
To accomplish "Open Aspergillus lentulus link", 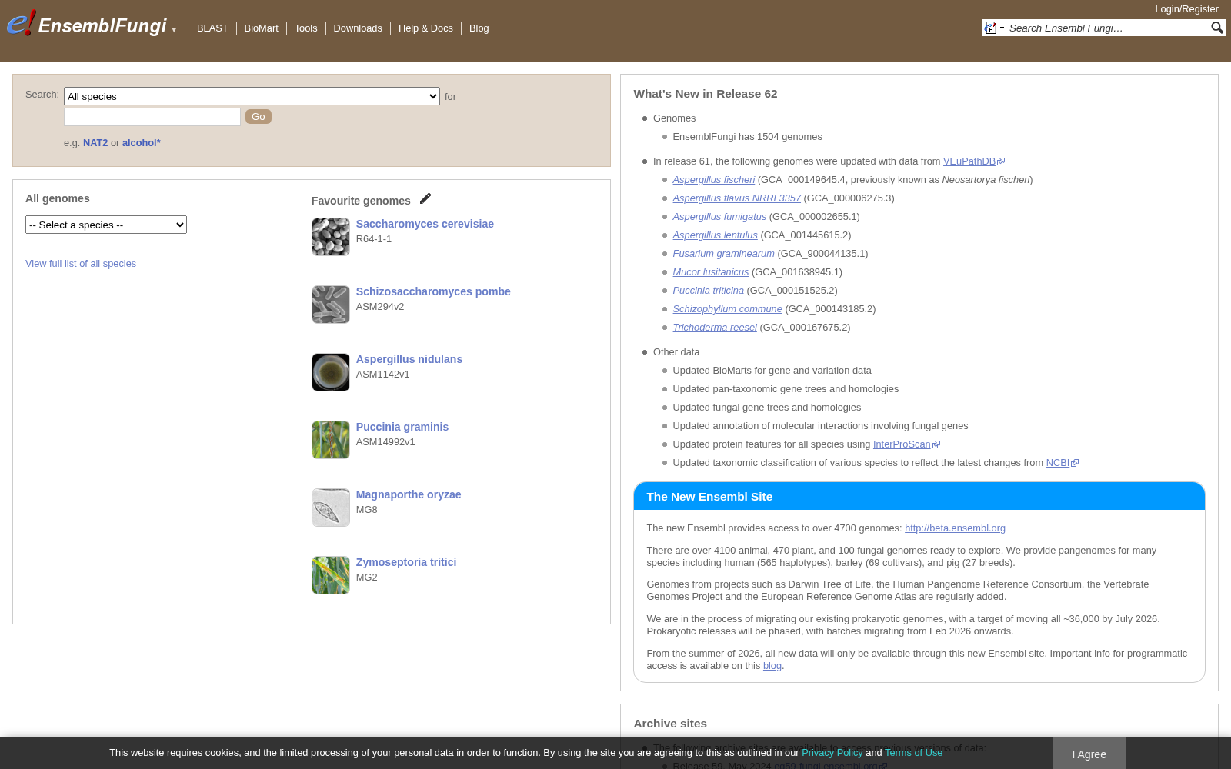I will tap(716, 235).
